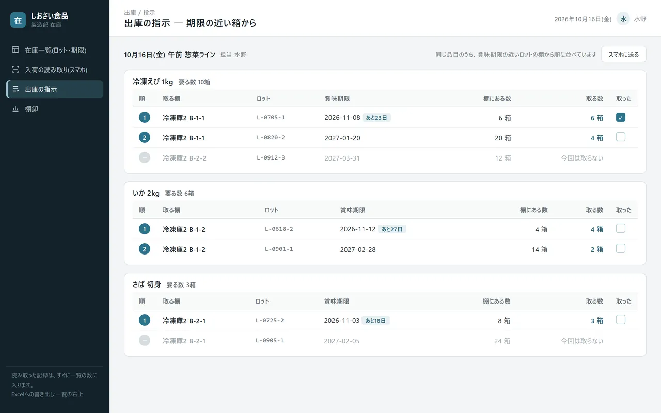Click the あと23日 expiry badge
Screen dimensions: 661x413
(x=376, y=118)
